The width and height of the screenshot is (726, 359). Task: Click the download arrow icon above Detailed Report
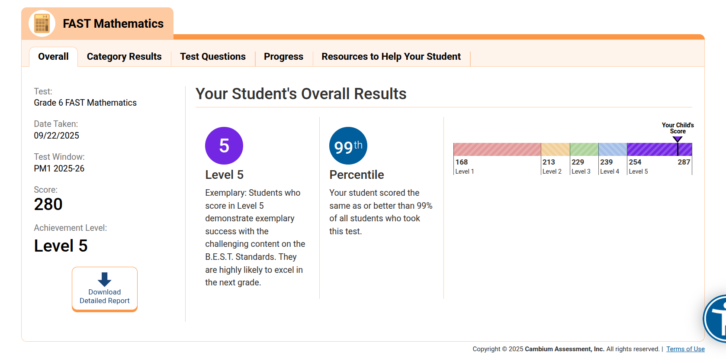(104, 279)
